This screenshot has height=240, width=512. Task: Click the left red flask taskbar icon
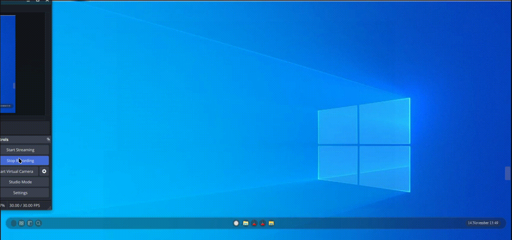point(254,223)
